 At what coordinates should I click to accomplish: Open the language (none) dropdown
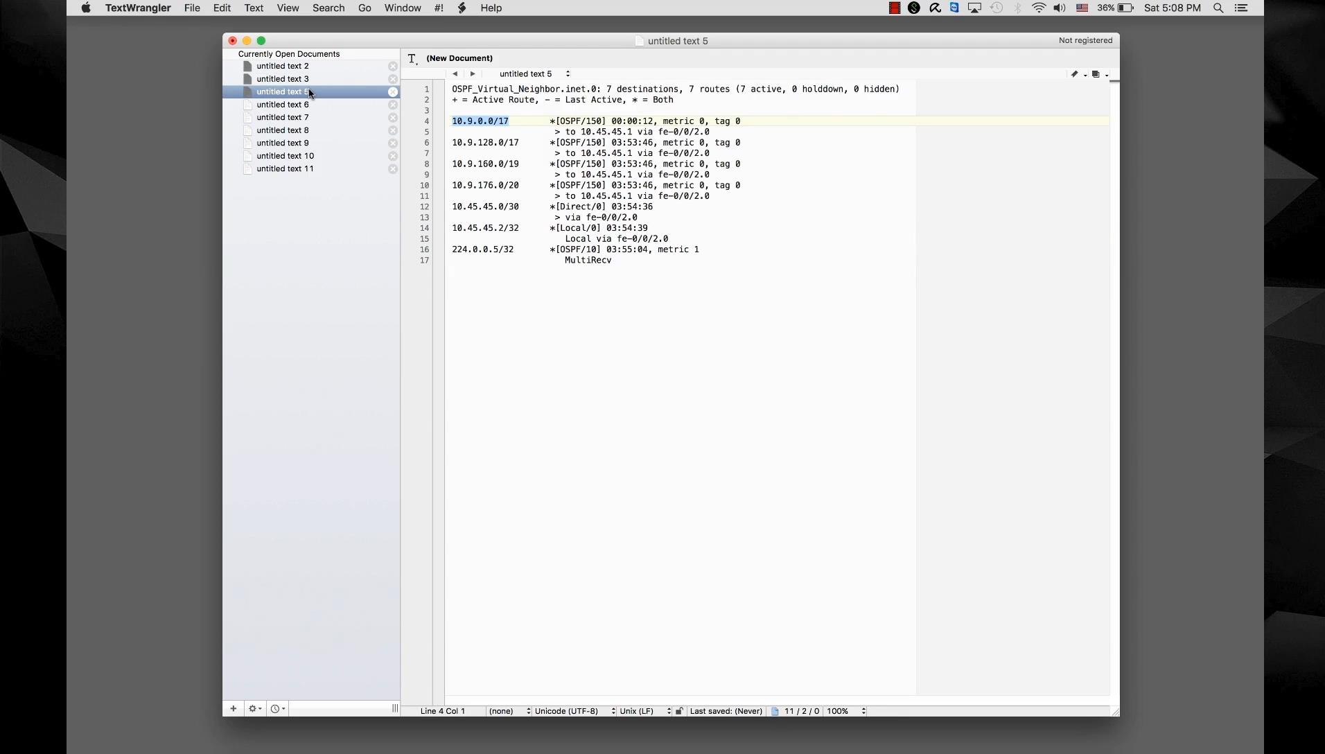509,711
